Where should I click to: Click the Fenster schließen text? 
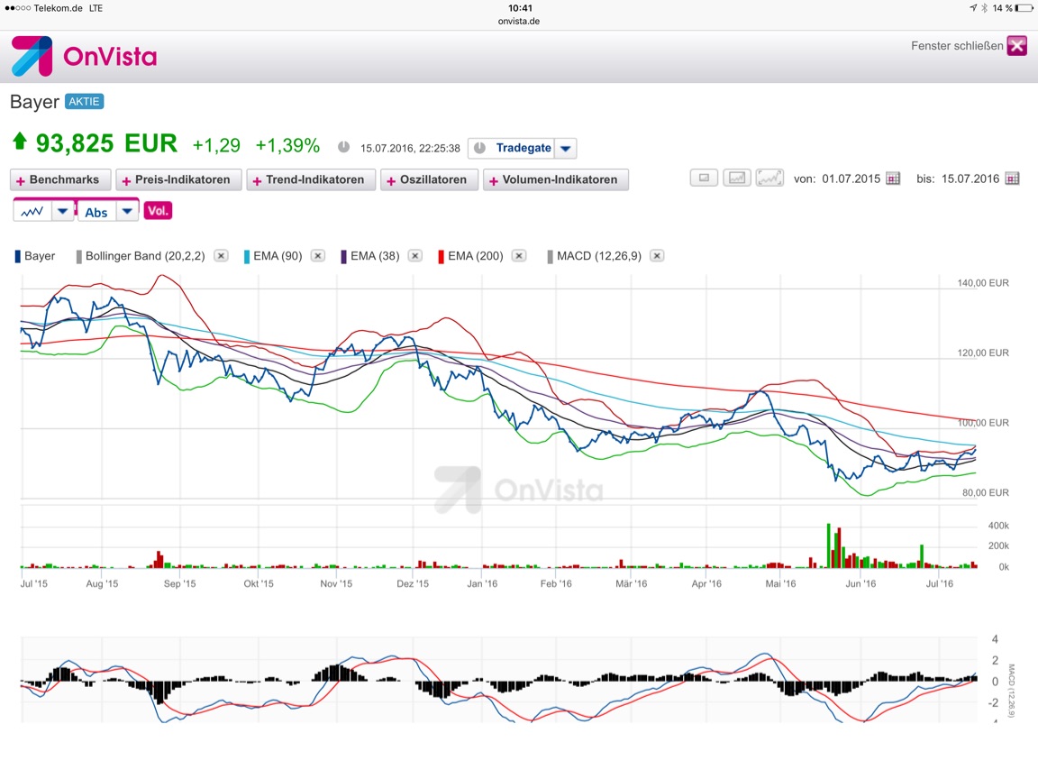[957, 46]
